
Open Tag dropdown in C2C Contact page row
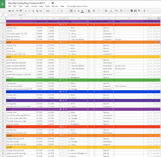(88, 33)
